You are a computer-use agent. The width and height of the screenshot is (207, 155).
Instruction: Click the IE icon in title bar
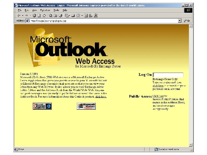[x=16, y=5]
